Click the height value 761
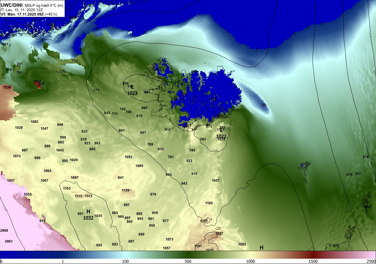The width and height of the screenshot is (376, 264). pyautogui.click(x=203, y=139)
